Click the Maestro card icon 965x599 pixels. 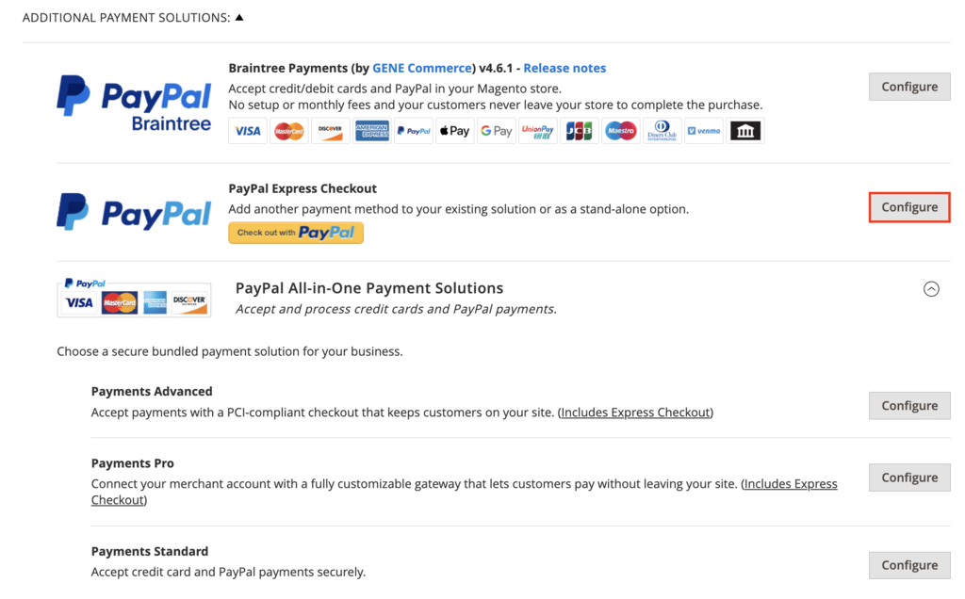[620, 131]
